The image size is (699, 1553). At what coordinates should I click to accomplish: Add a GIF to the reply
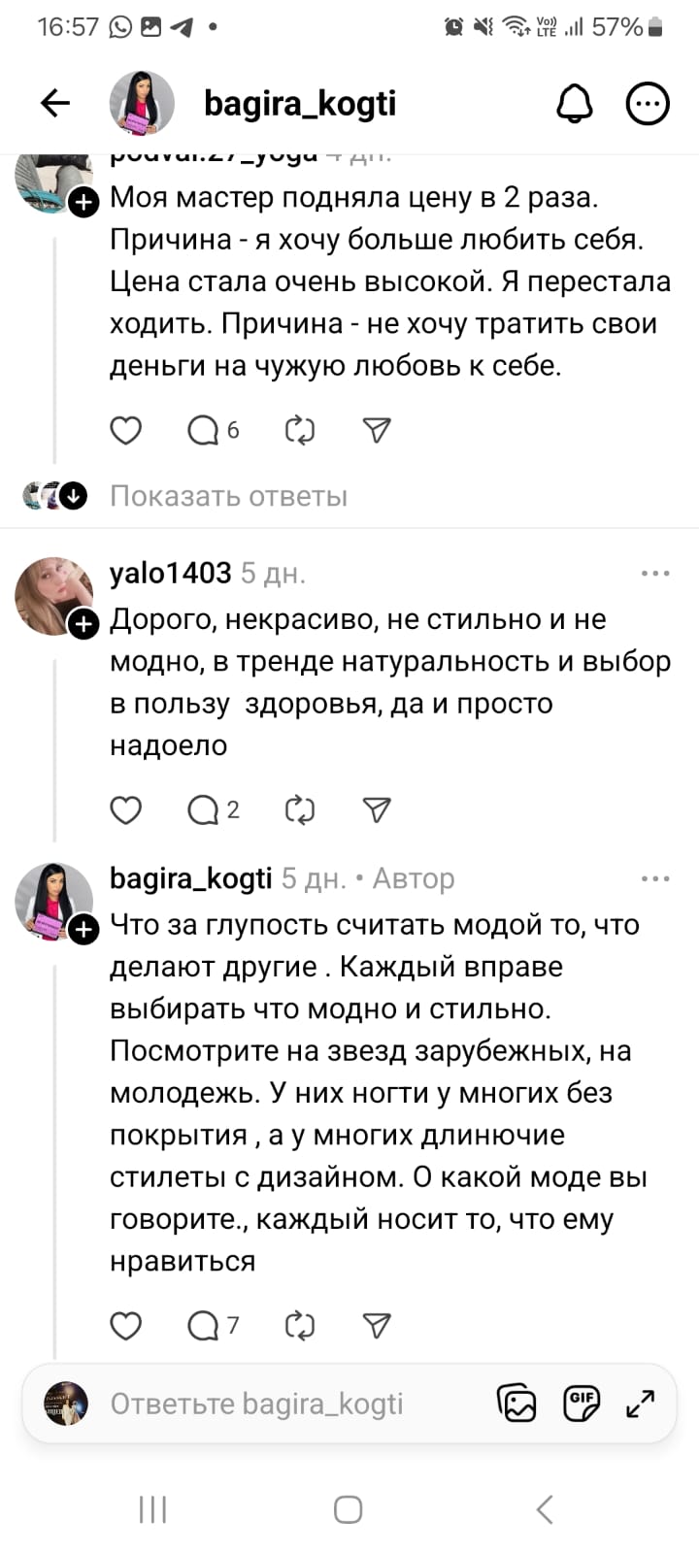point(581,1403)
